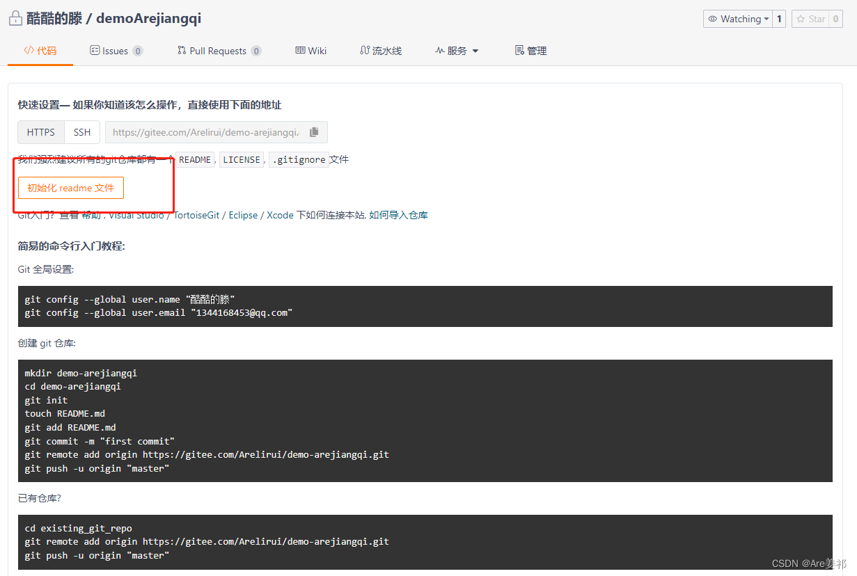Click the copy repository URL icon
This screenshot has width=857, height=576.
[x=314, y=132]
